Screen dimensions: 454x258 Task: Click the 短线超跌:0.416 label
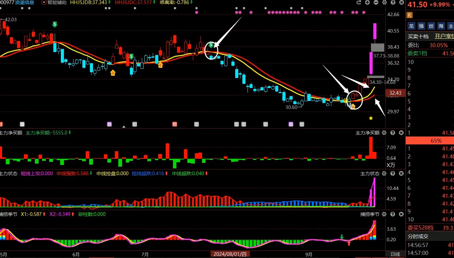point(148,173)
